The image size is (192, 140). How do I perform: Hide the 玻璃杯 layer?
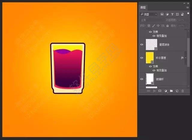[142, 79]
